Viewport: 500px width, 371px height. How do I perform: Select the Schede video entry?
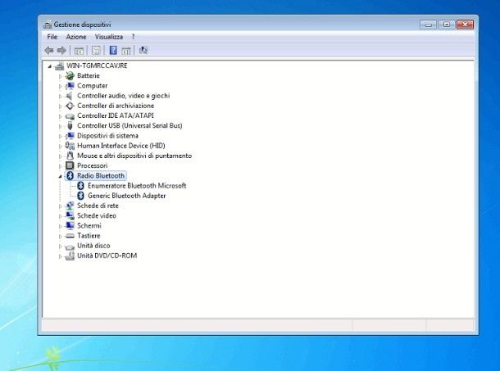[97, 215]
